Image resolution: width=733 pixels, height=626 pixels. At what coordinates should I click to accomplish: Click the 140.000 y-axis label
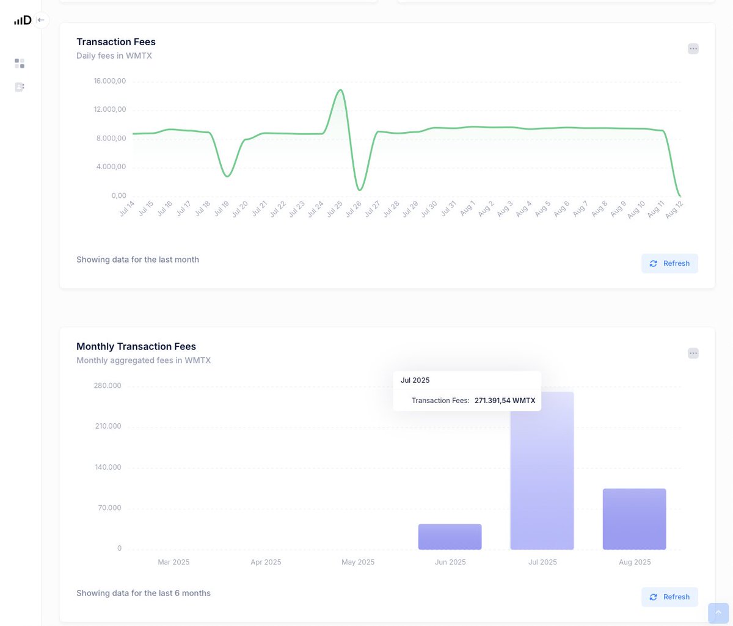tap(108, 467)
